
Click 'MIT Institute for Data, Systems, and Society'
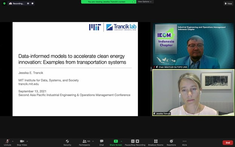point(49,80)
